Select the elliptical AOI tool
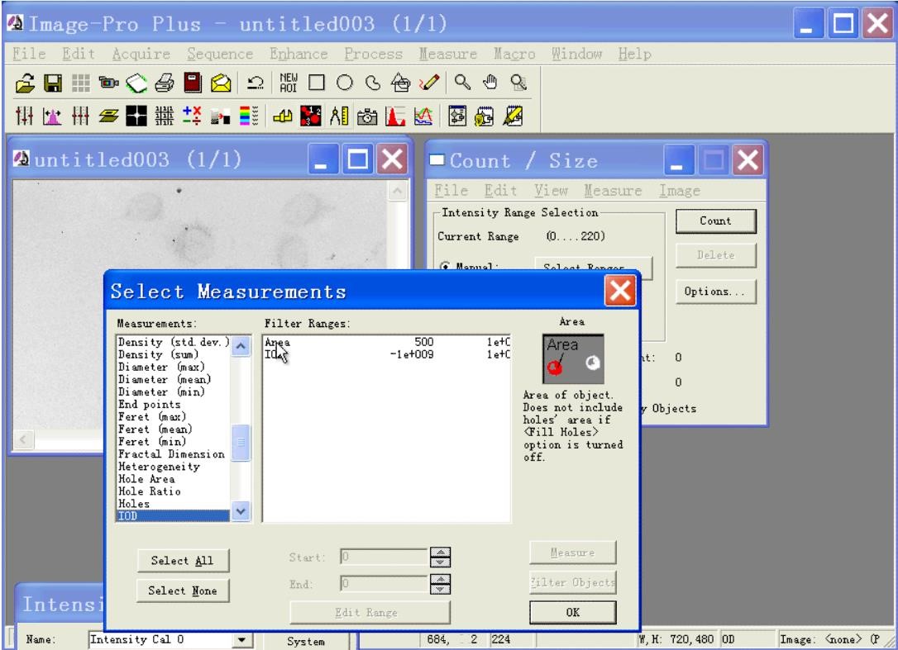898x650 pixels. coord(344,83)
